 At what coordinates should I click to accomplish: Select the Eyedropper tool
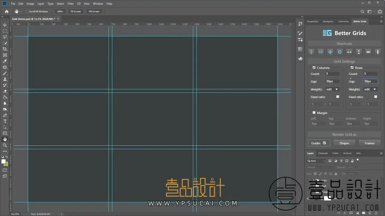tap(5, 61)
